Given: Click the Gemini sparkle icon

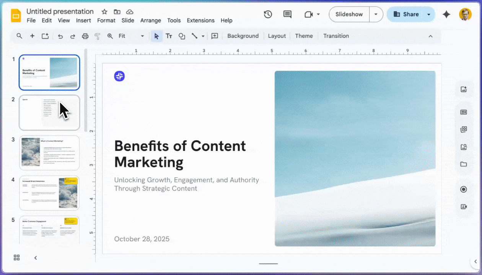Looking at the screenshot, I should 446,15.
